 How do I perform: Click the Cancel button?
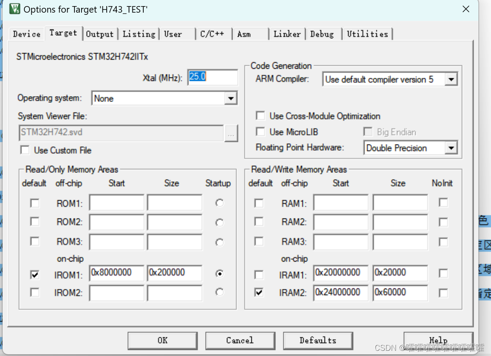tap(240, 340)
